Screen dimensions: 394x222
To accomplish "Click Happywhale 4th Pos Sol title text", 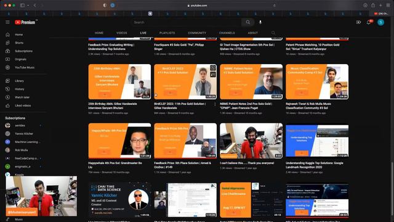I will tap(115, 165).
